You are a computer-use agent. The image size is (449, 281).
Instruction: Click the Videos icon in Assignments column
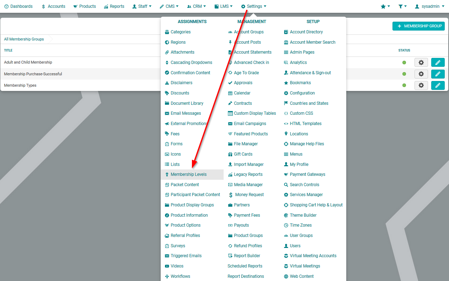point(167,266)
